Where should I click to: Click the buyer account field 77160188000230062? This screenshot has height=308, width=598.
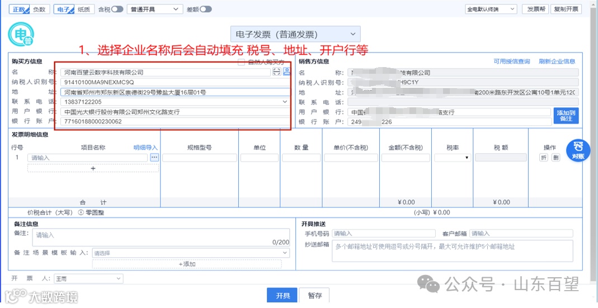click(x=175, y=122)
